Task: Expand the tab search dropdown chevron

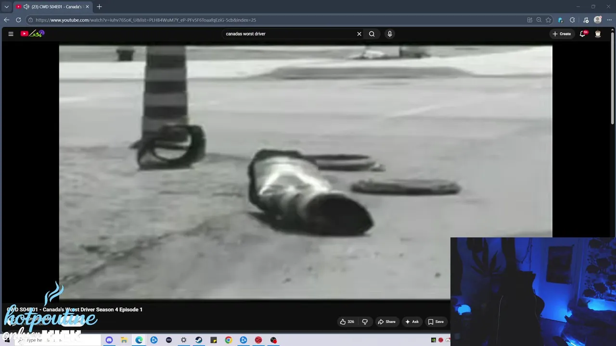Action: coord(6,7)
